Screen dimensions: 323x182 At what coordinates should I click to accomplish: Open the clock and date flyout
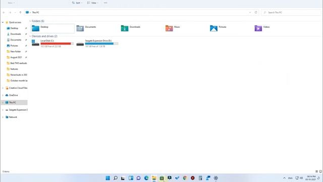pos(311,178)
